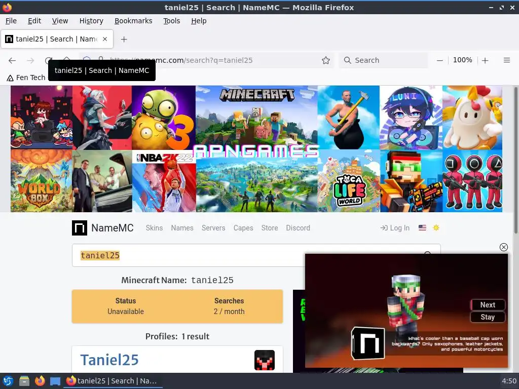Click the 4:50 taskbar clock
Screen dimensions: 519x389
click(x=509, y=381)
